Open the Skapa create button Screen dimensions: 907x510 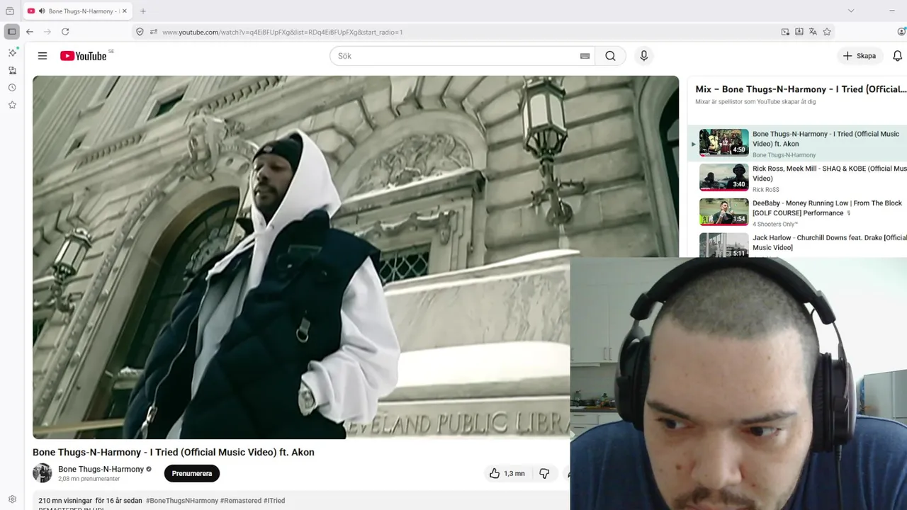860,56
